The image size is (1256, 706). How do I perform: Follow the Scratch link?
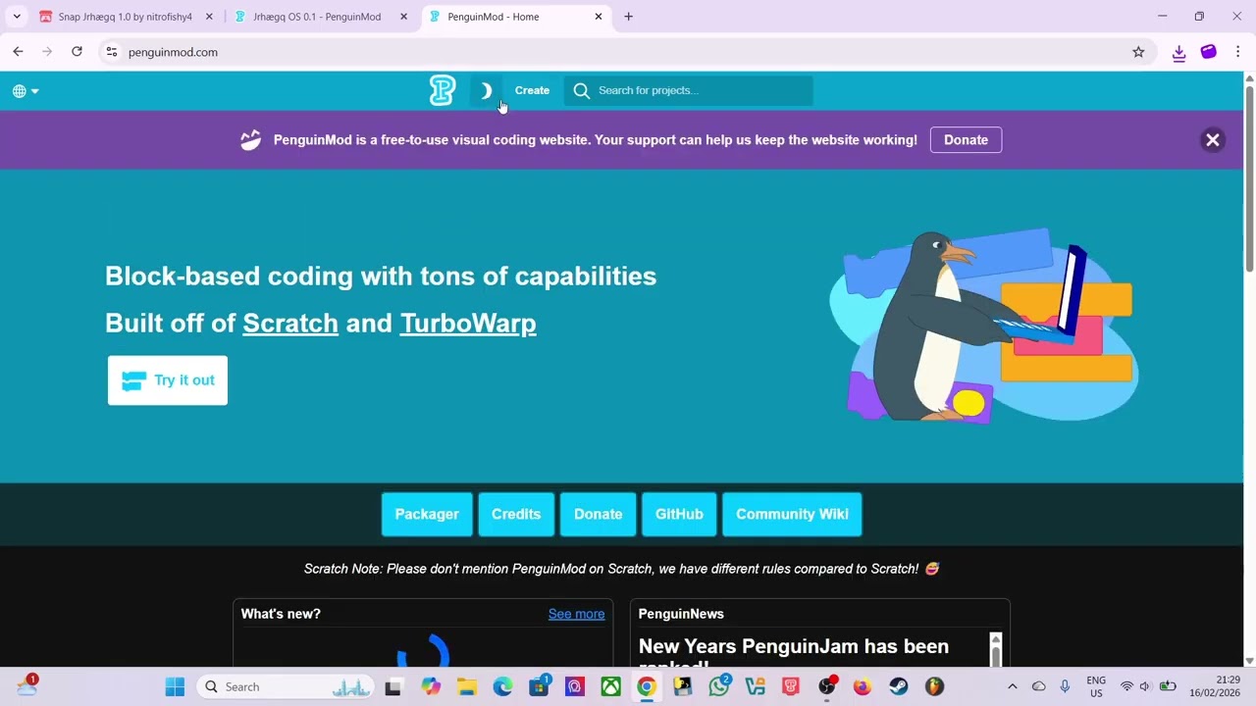[x=290, y=323]
